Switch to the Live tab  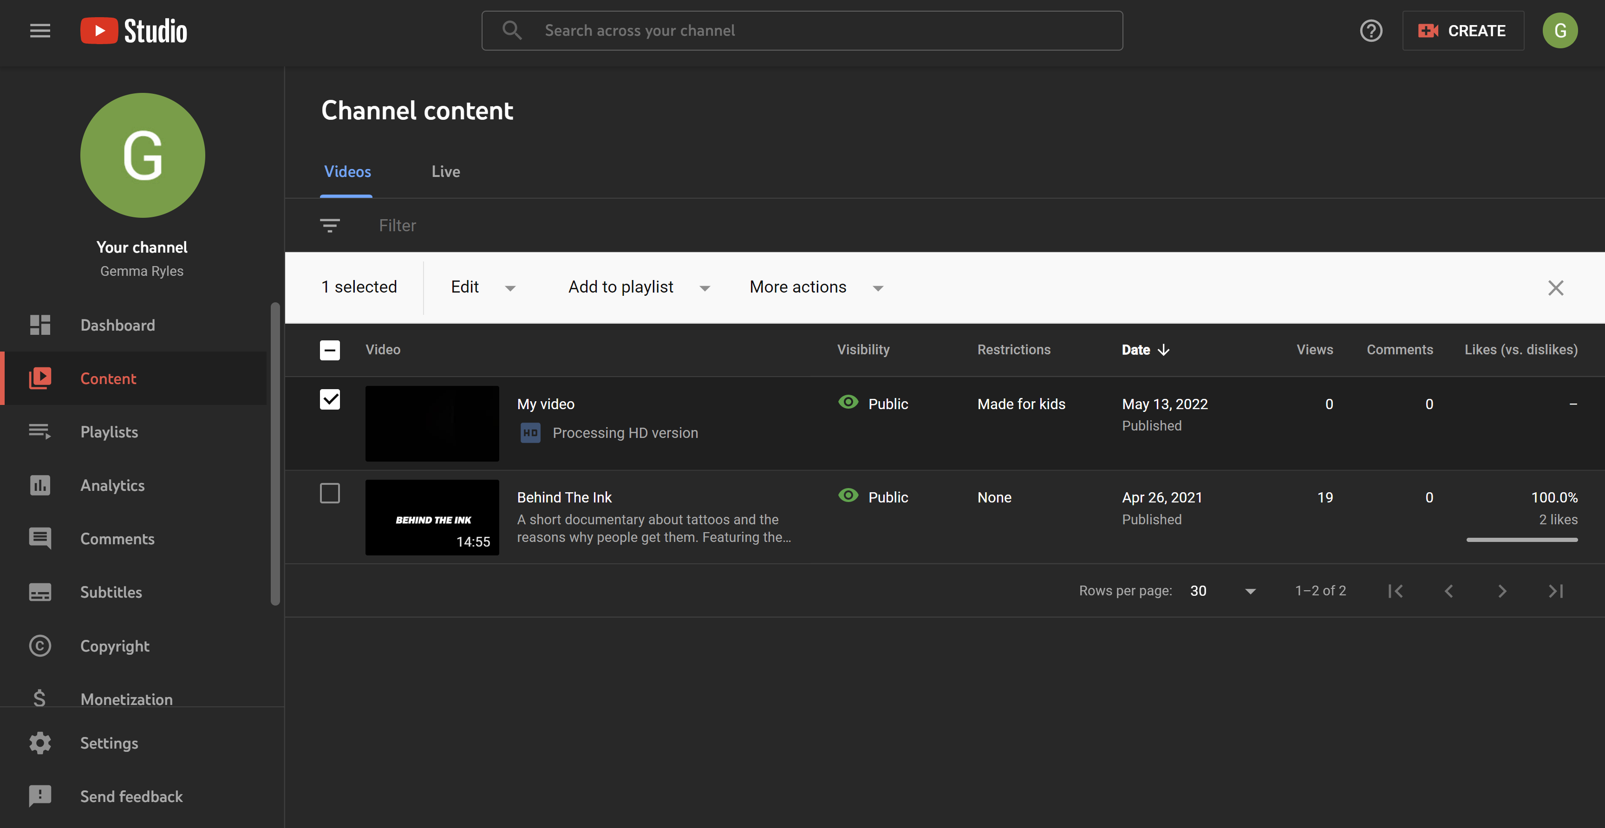pyautogui.click(x=445, y=171)
